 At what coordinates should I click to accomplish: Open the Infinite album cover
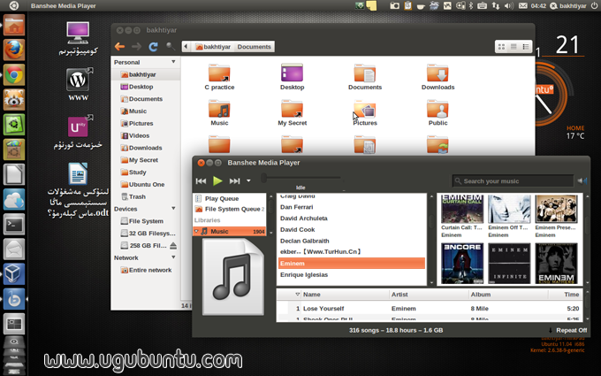pyautogui.click(x=509, y=264)
